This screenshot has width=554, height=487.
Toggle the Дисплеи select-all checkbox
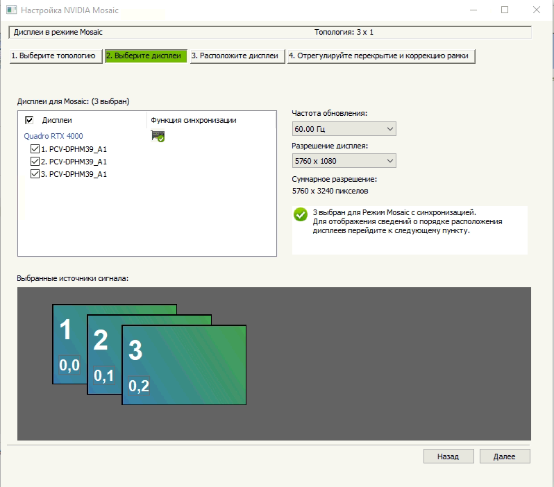click(x=29, y=120)
